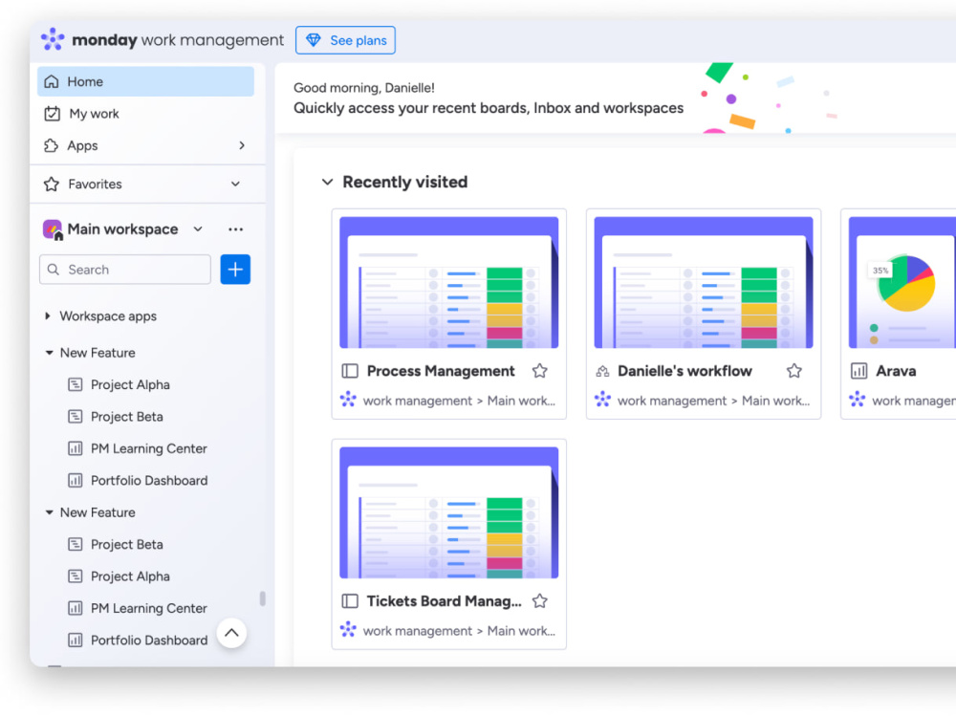Open Danielle's workflow title

click(684, 371)
